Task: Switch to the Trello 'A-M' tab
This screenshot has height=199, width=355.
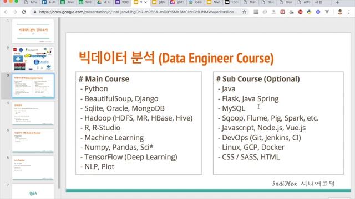Action: click(x=49, y=2)
